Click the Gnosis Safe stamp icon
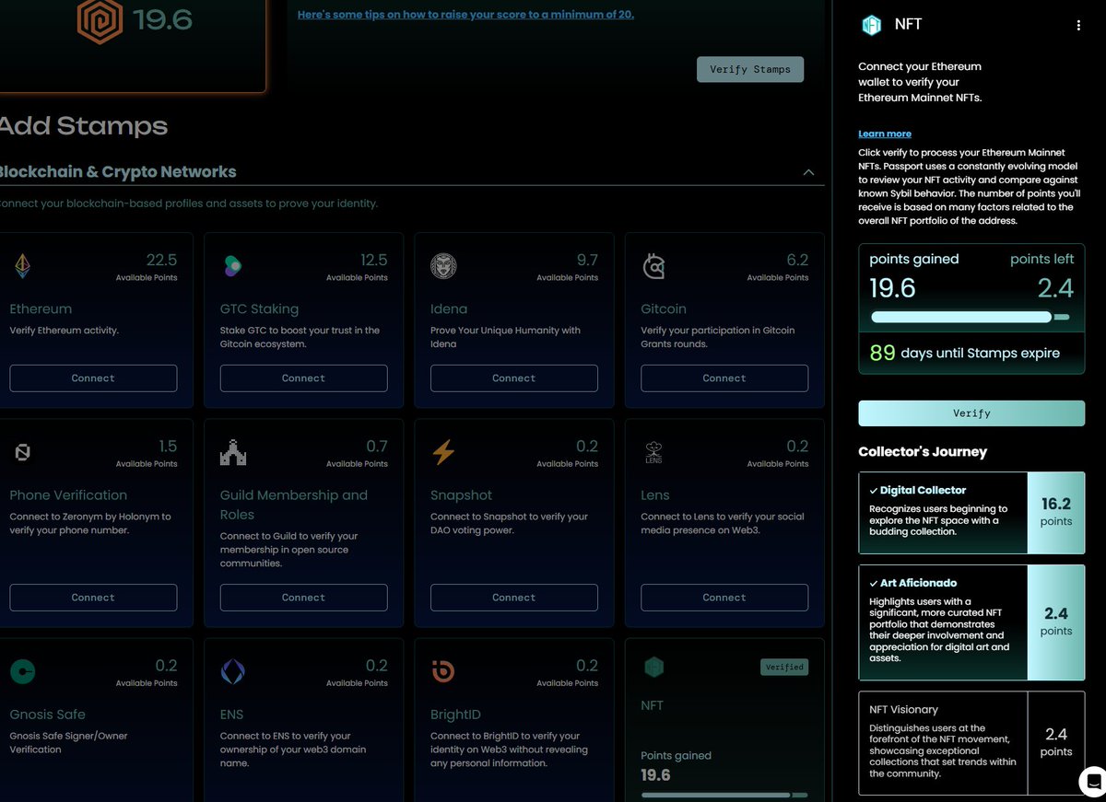Viewport: 1106px width, 802px height. (22, 672)
